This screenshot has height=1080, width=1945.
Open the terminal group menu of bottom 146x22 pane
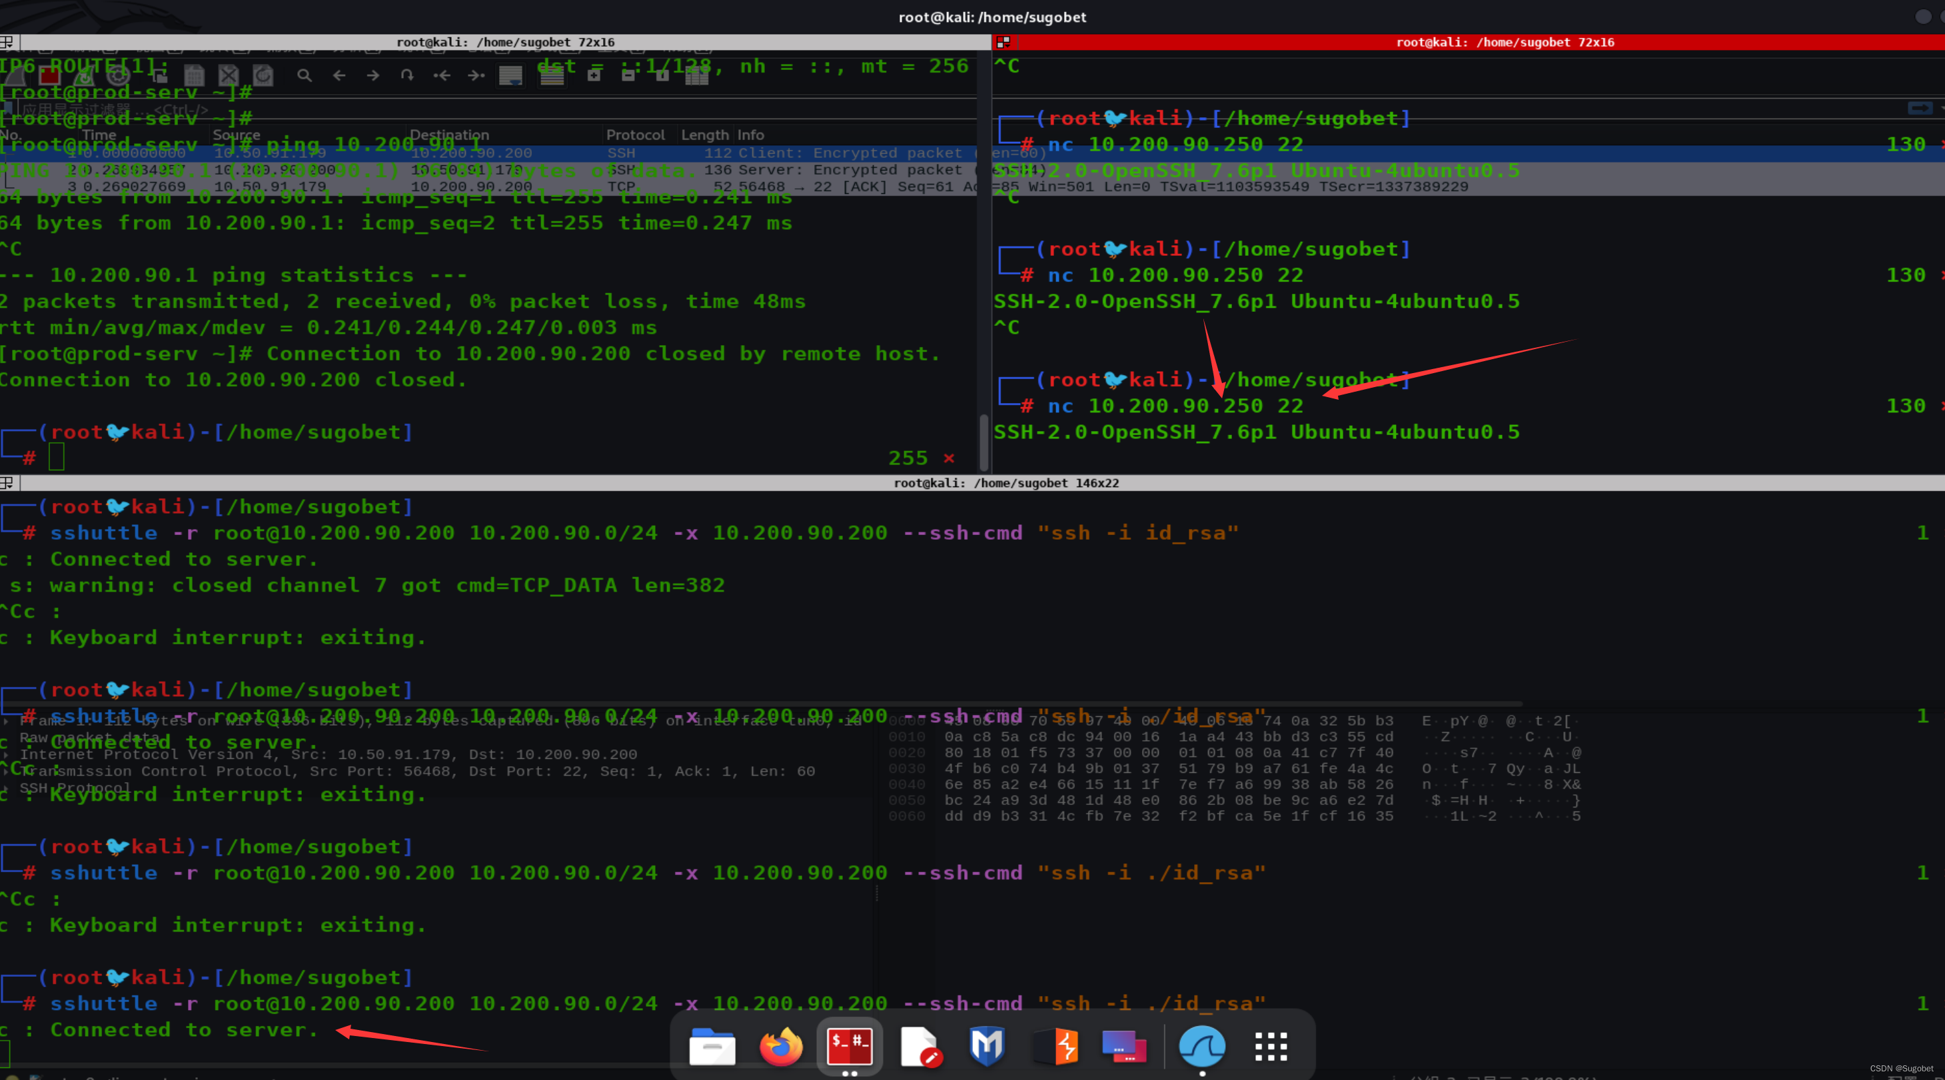7,483
